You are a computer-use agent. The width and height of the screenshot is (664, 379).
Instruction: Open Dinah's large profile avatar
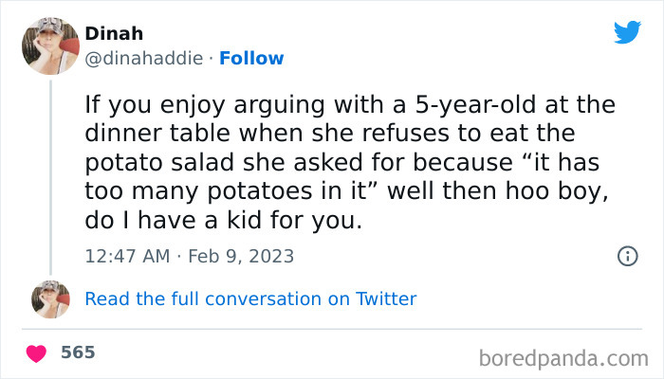[x=50, y=45]
